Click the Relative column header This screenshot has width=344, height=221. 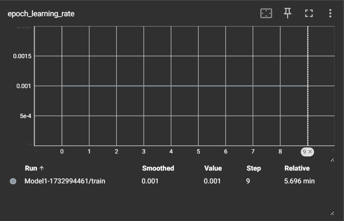point(297,168)
